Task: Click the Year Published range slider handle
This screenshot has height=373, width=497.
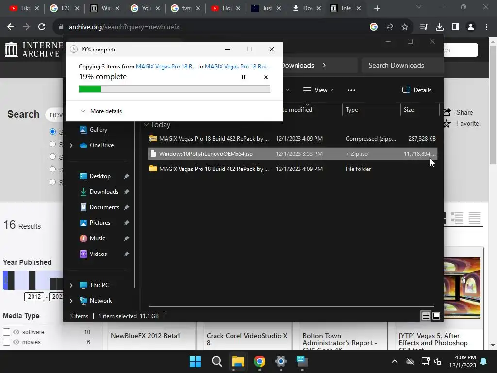Action: coord(5,280)
